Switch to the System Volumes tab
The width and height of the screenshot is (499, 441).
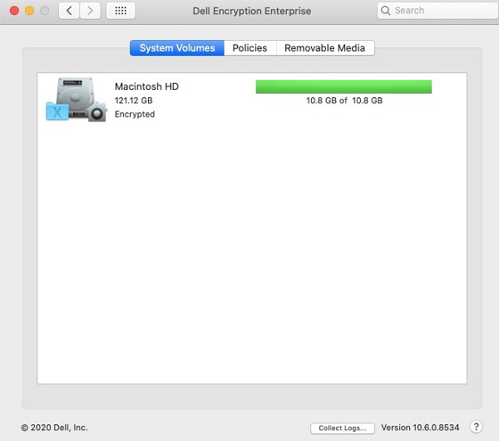[x=177, y=47]
